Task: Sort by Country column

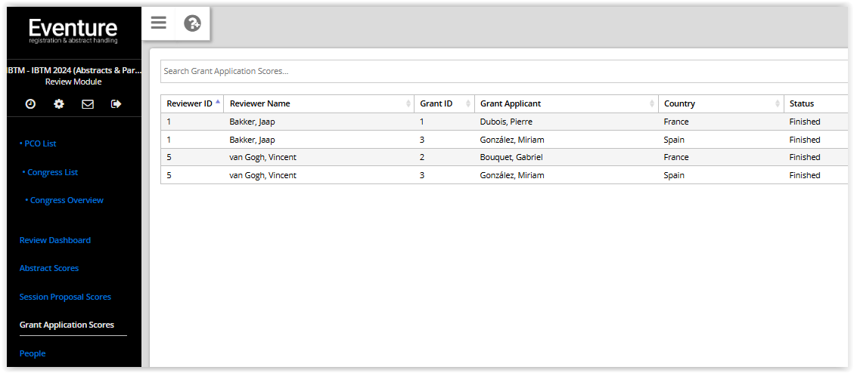Action: tap(721, 103)
